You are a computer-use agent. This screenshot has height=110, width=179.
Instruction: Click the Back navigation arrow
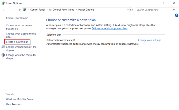tap(4, 10)
